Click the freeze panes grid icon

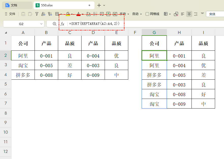pyautogui.click(x=166, y=14)
